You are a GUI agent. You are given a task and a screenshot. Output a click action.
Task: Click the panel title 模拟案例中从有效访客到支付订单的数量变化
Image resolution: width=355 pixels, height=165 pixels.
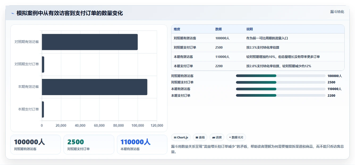pos(70,13)
